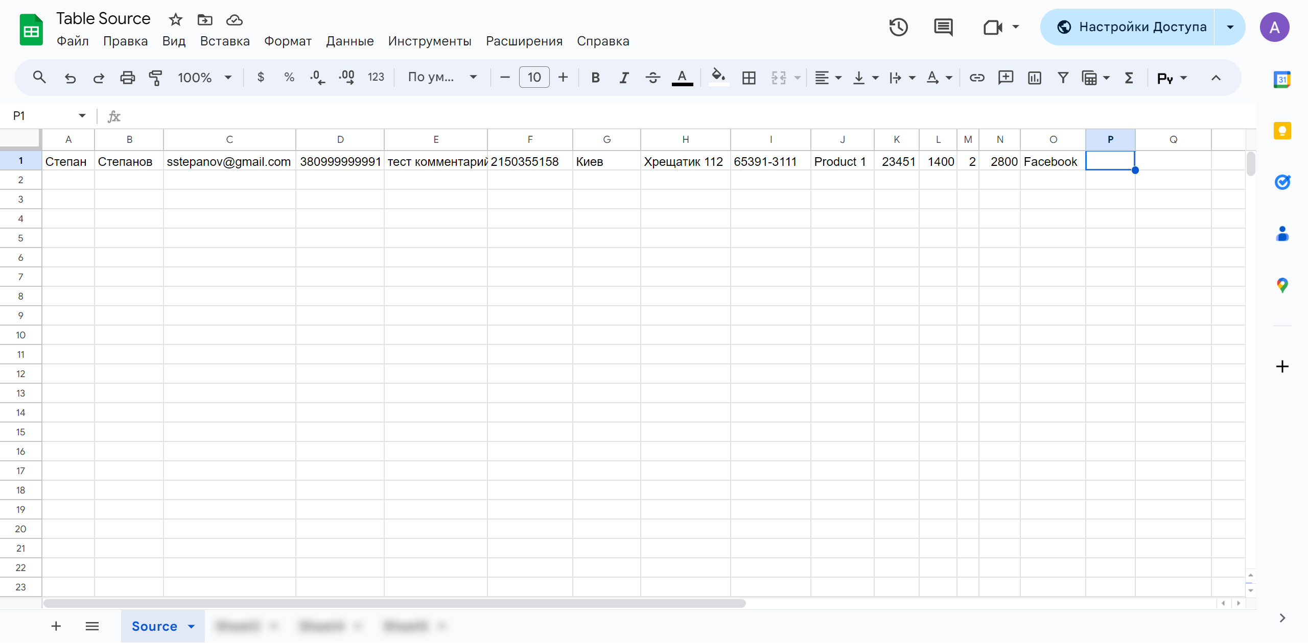Open the Правка menu
The image size is (1308, 643).
125,41
